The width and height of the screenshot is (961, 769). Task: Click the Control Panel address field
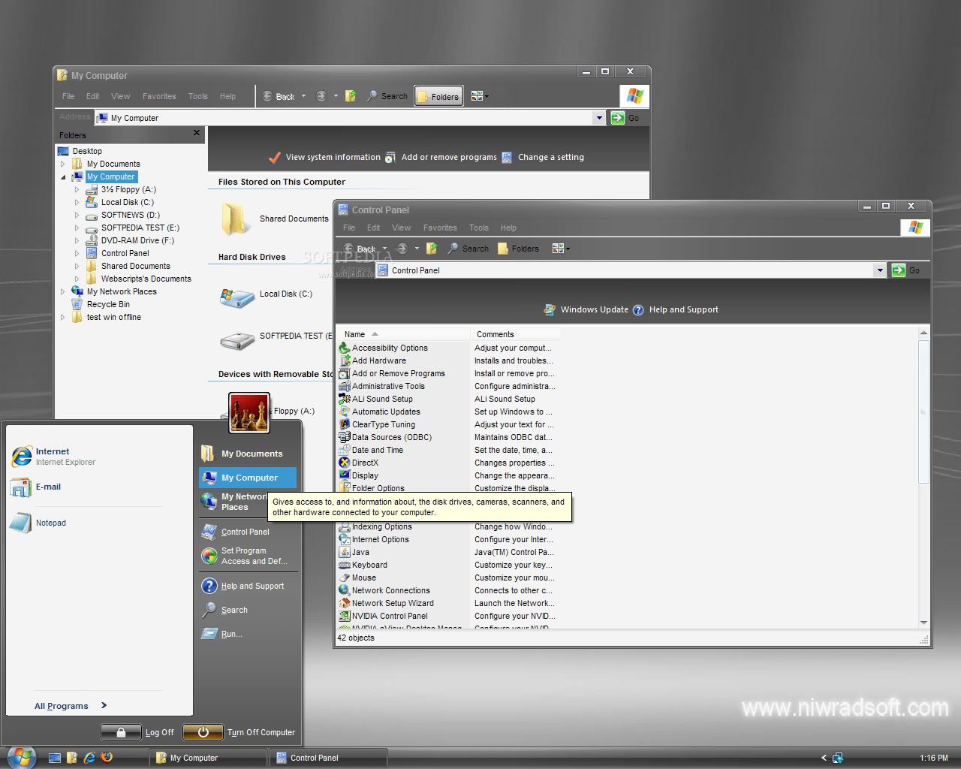click(625, 270)
